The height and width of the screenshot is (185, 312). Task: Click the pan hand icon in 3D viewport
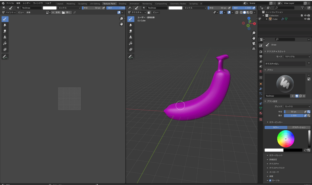(254, 38)
